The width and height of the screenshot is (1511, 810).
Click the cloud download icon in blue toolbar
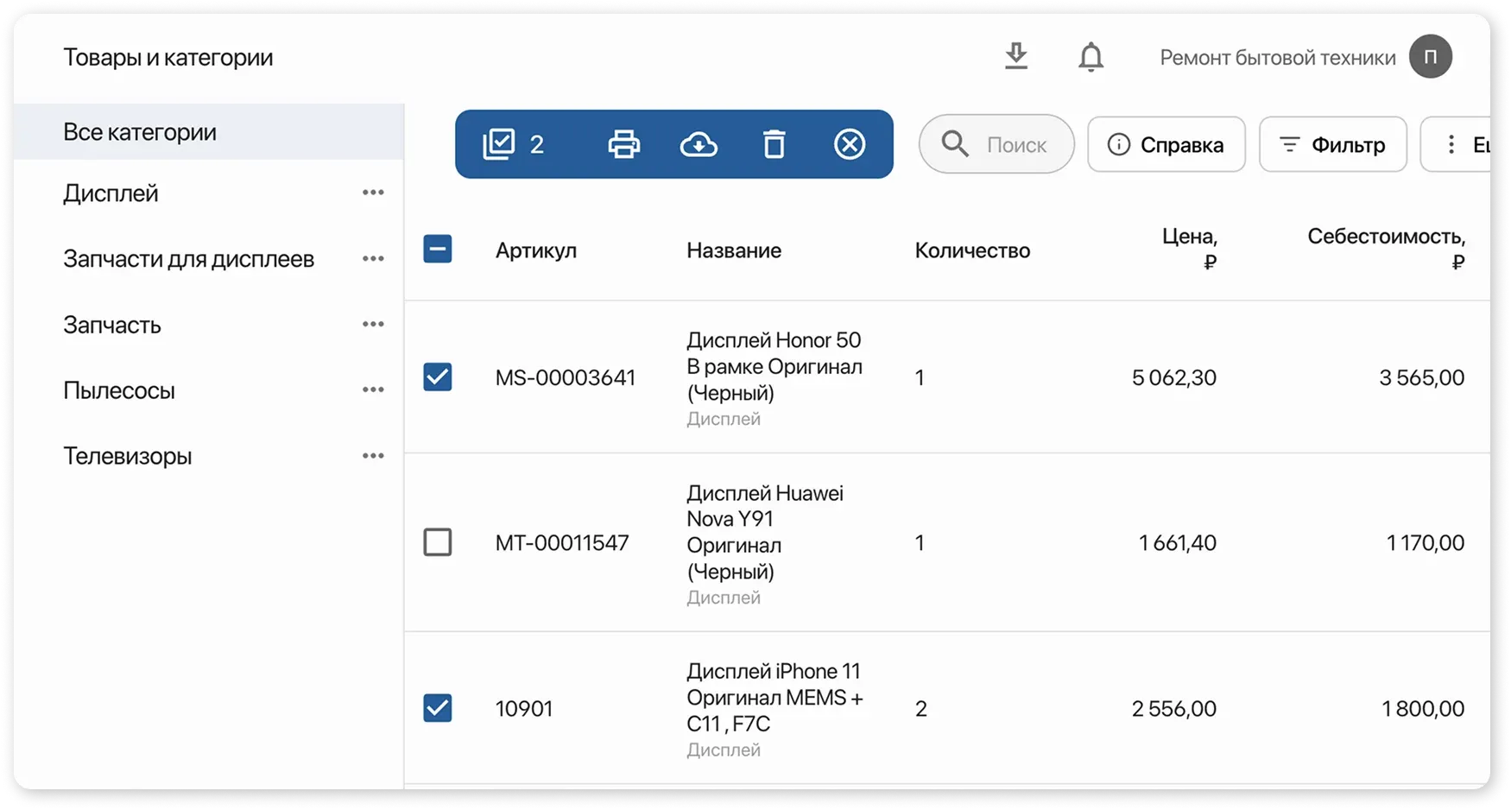pos(699,144)
